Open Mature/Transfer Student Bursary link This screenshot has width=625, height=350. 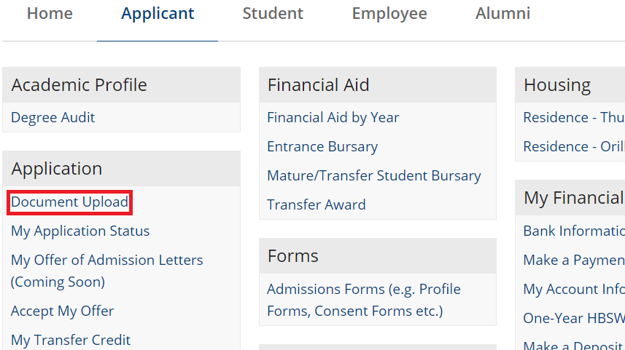click(374, 176)
